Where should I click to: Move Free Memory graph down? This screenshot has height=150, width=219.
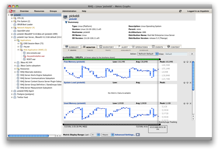[187, 62]
